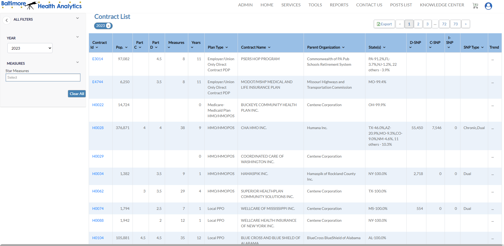Screen dimensions: 504x246
Task: Click the horizontal scrollbar at bottom
Action: click(252, 245)
